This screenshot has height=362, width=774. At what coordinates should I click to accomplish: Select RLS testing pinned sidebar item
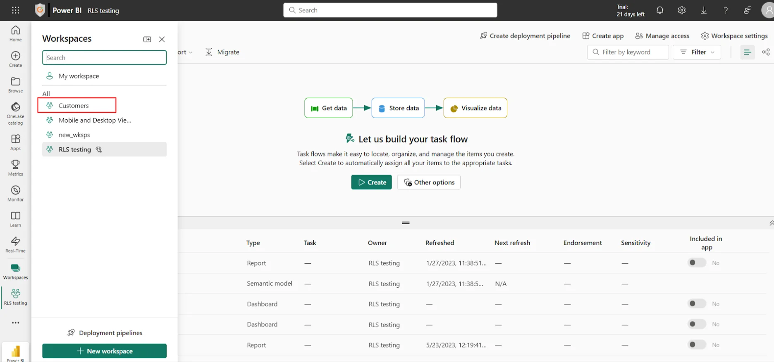(x=15, y=297)
